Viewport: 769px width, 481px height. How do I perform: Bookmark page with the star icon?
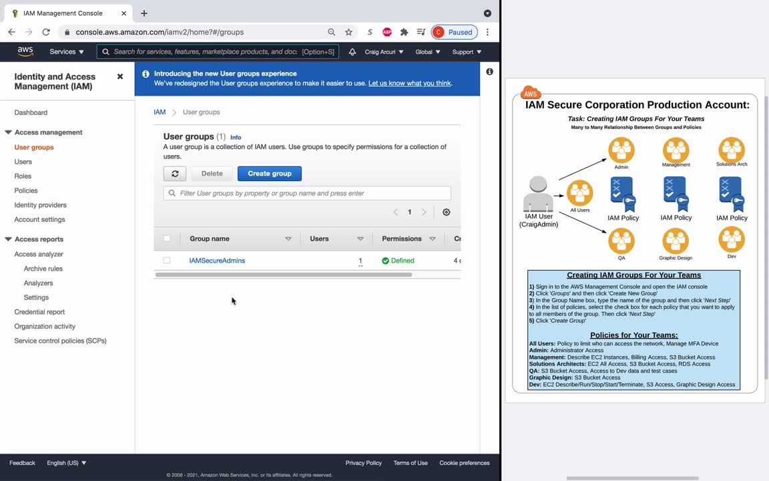(x=348, y=32)
